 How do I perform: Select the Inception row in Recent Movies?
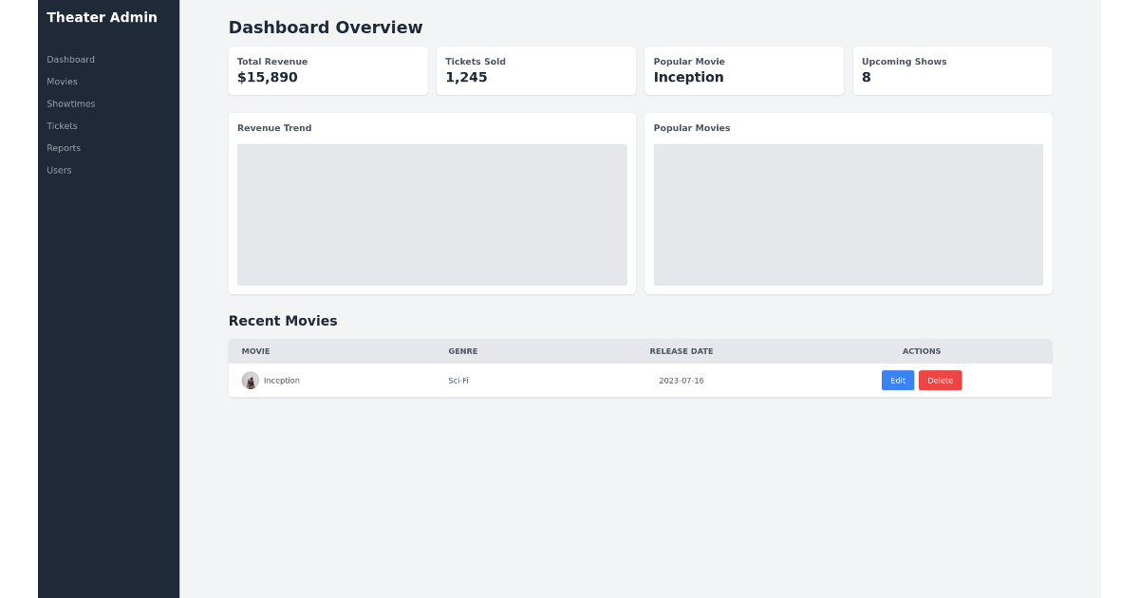click(569, 380)
